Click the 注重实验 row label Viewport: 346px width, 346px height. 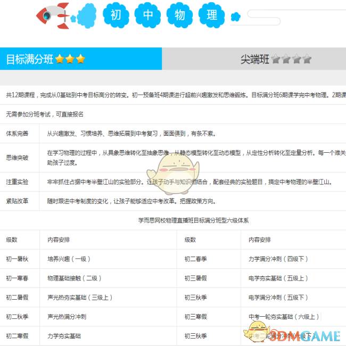pyautogui.click(x=17, y=182)
